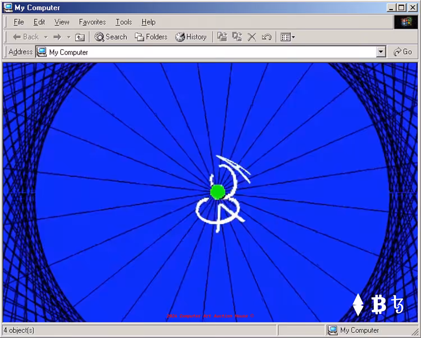Viewport: 421px width, 338px height.
Task: Close the My Computer window
Action: coord(413,8)
